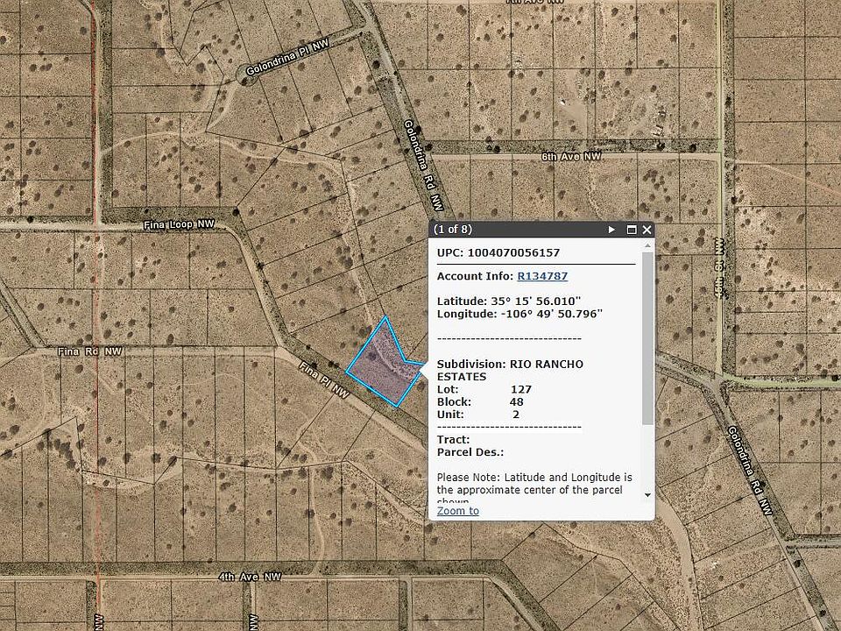Close the parcel info popup
The height and width of the screenshot is (631, 841).
coord(647,230)
